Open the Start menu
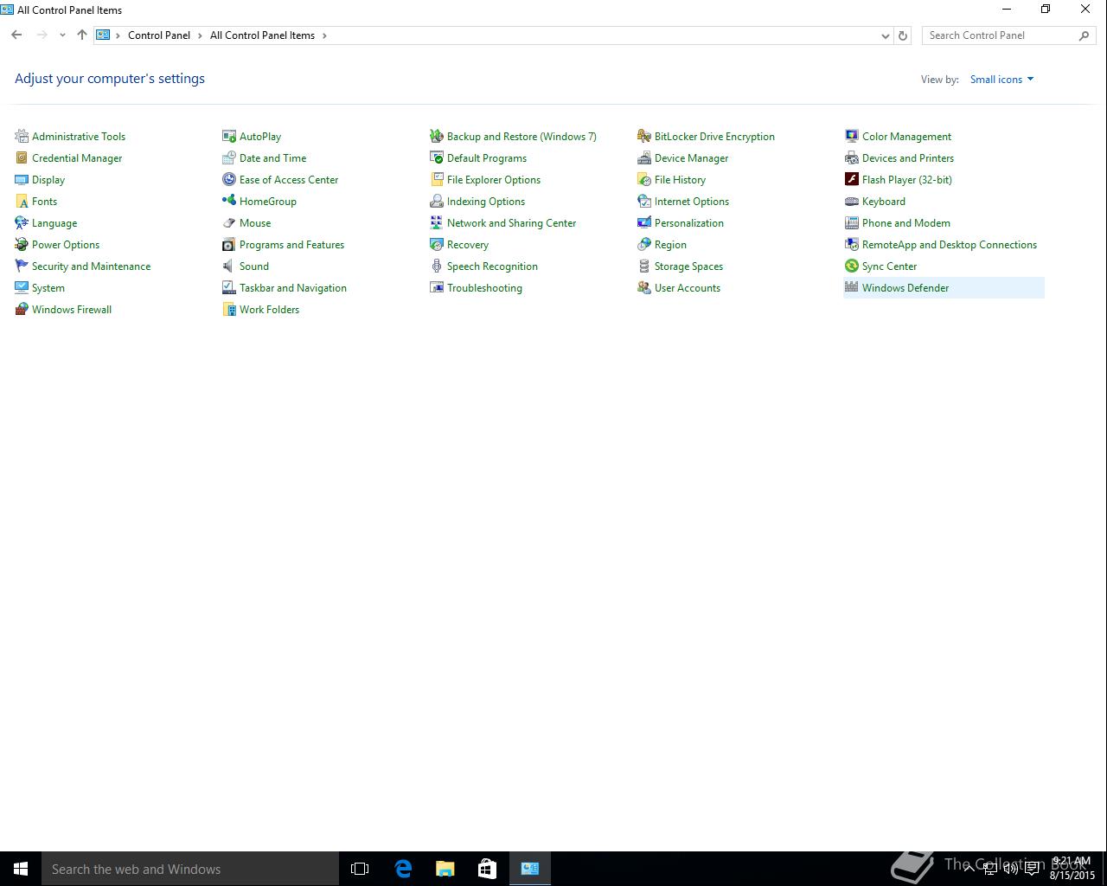 tap(21, 869)
